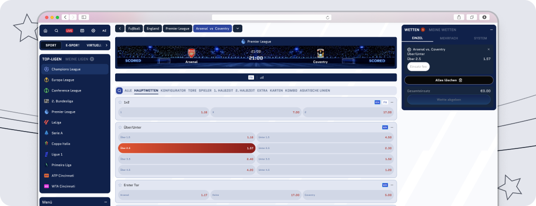Collapse the 1x2 market section
This screenshot has width=536, height=206.
392,102
